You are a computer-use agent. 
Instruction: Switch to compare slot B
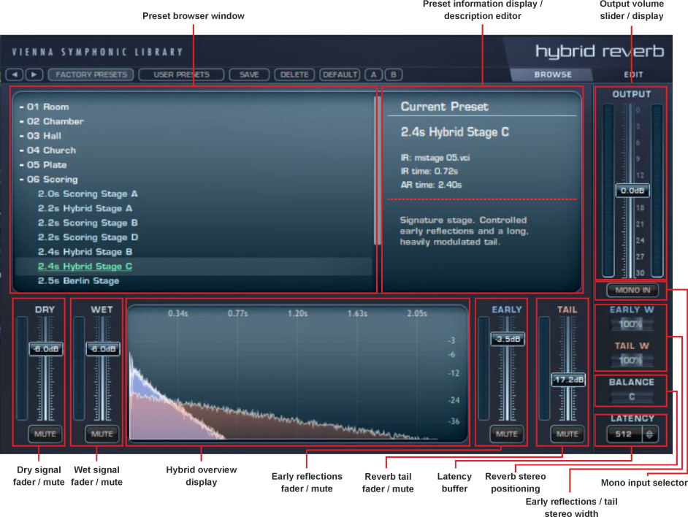coord(394,74)
